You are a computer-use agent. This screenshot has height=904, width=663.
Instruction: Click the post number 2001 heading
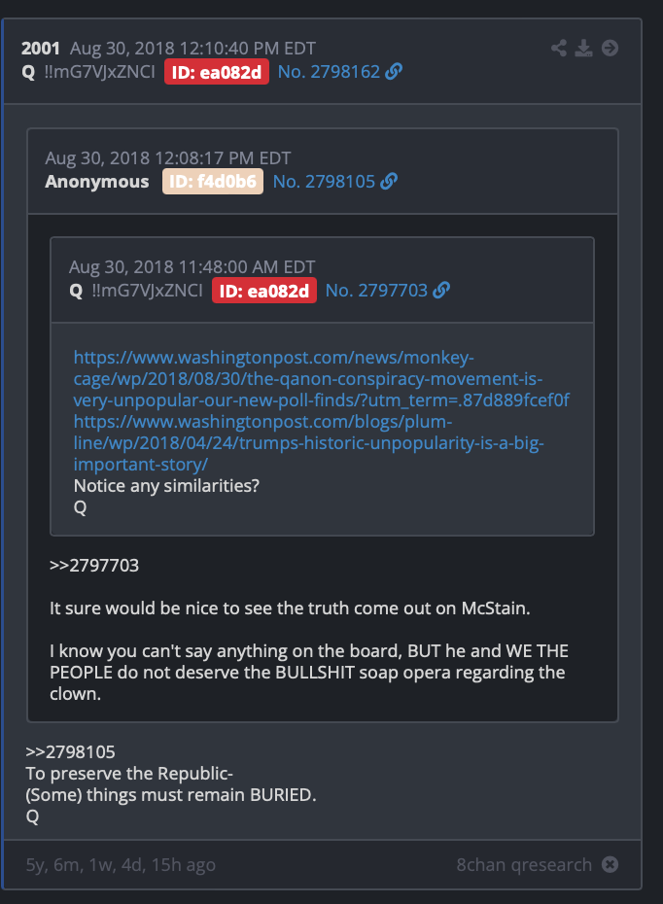41,49
